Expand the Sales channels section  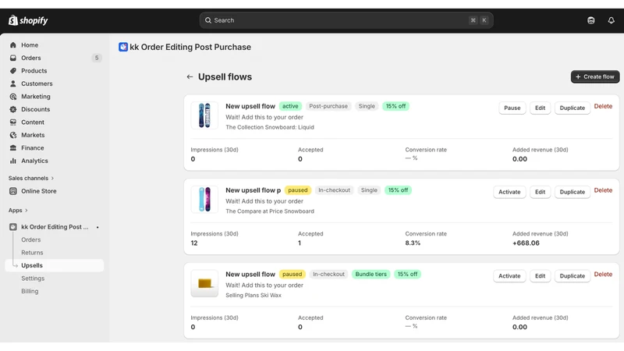pyautogui.click(x=31, y=179)
